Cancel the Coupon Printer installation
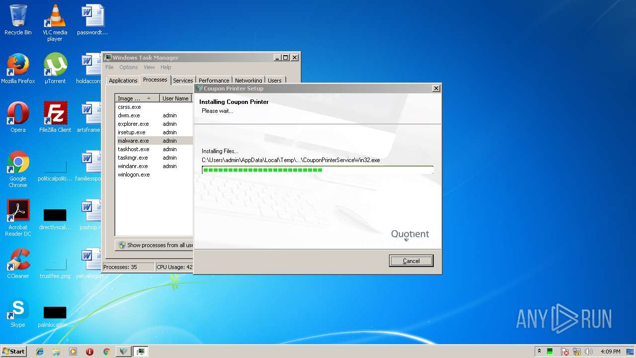This screenshot has width=636, height=358. click(411, 261)
